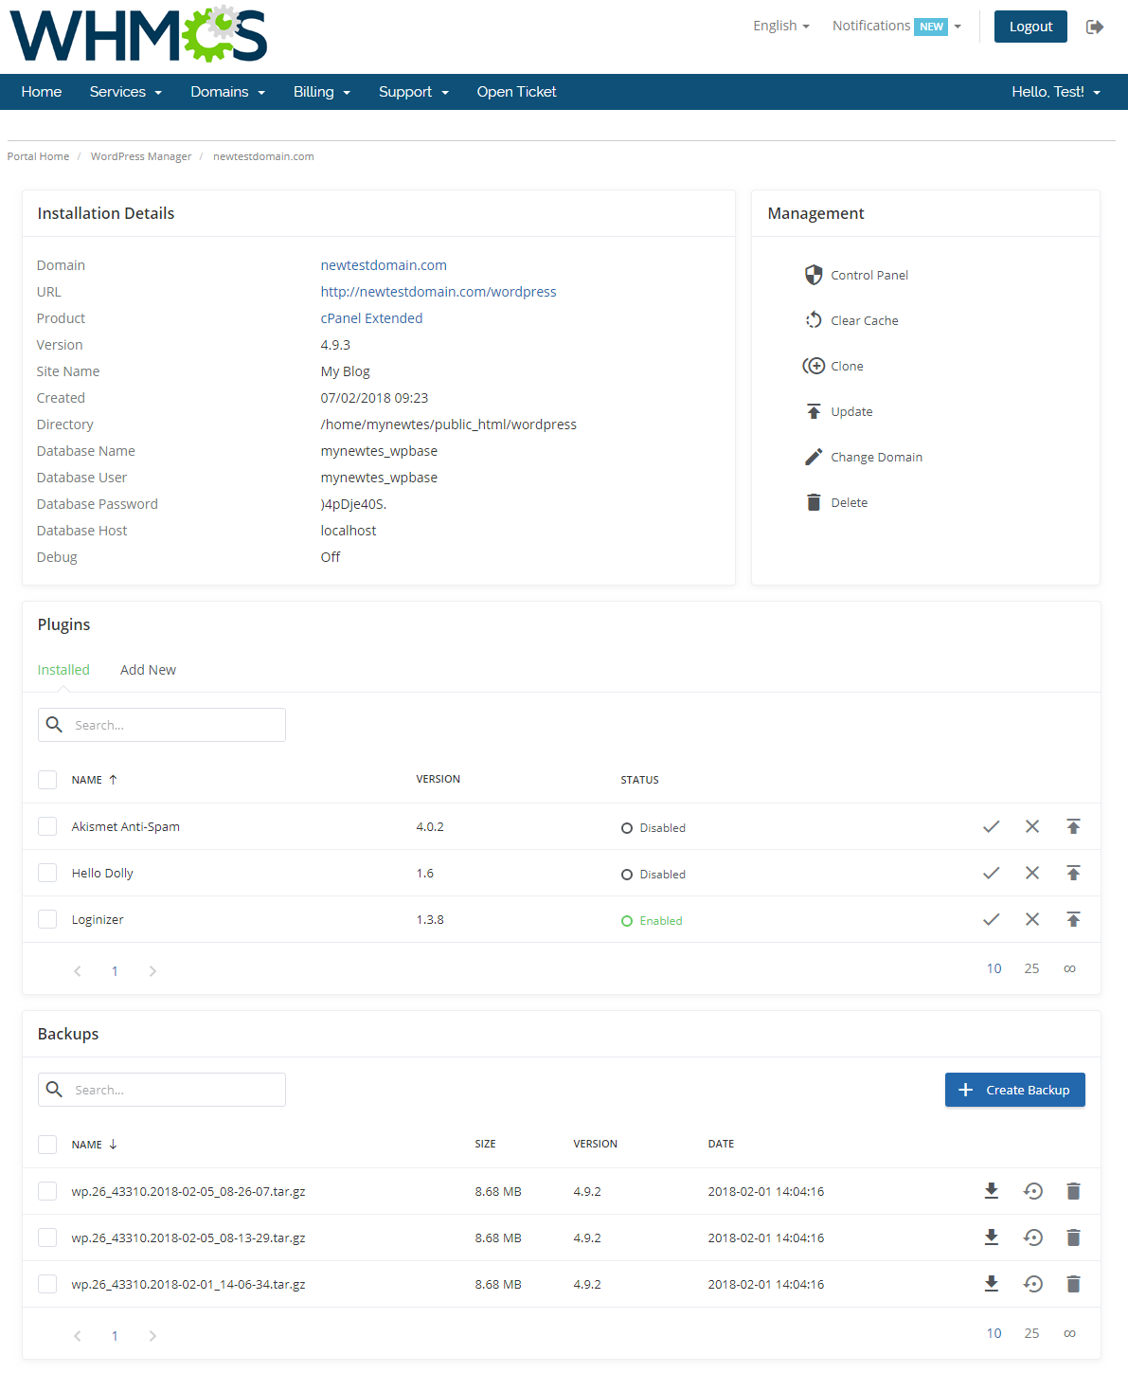The width and height of the screenshot is (1128, 1391).
Task: Expand the Support menu
Action: click(414, 92)
